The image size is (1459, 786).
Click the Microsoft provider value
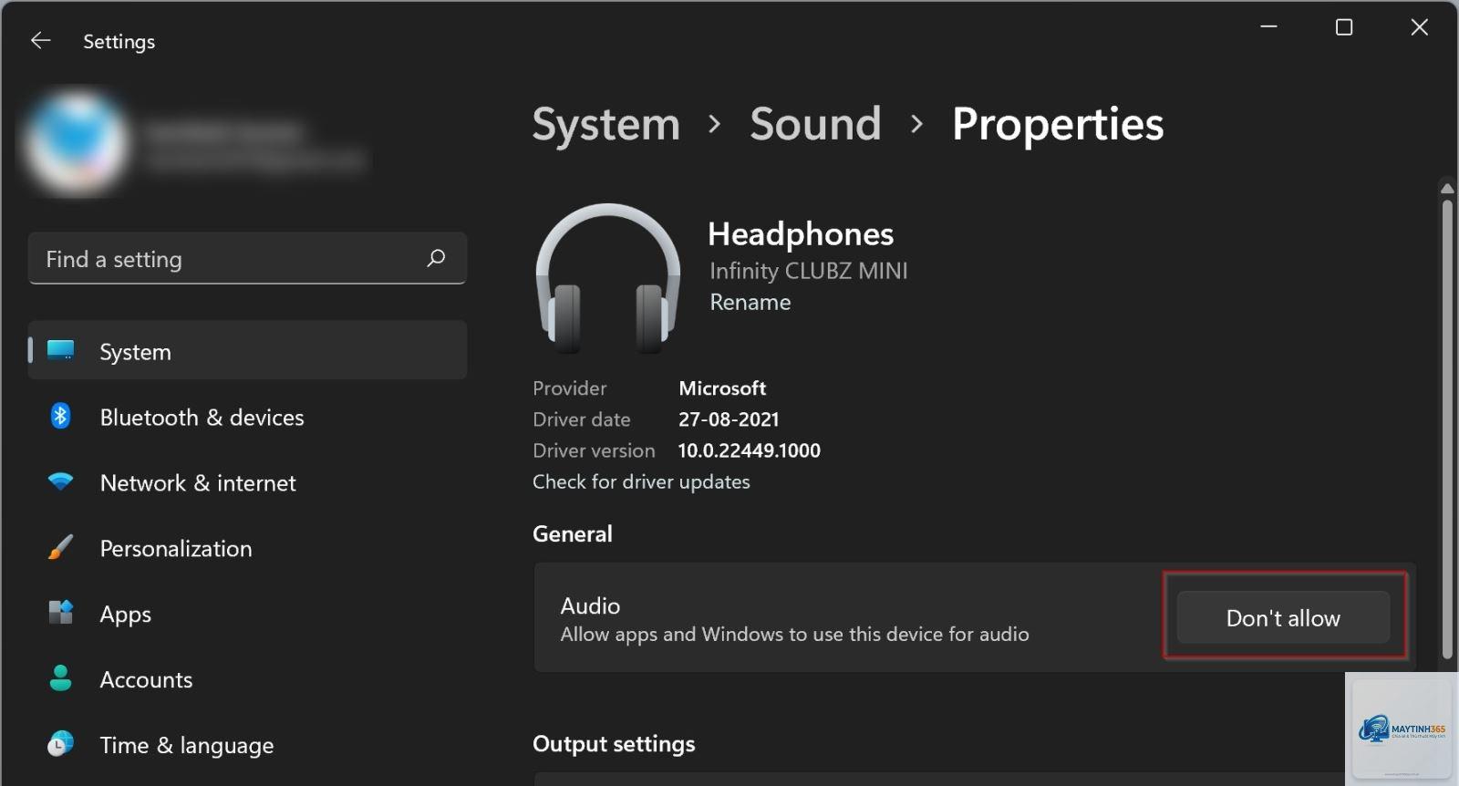pos(722,388)
